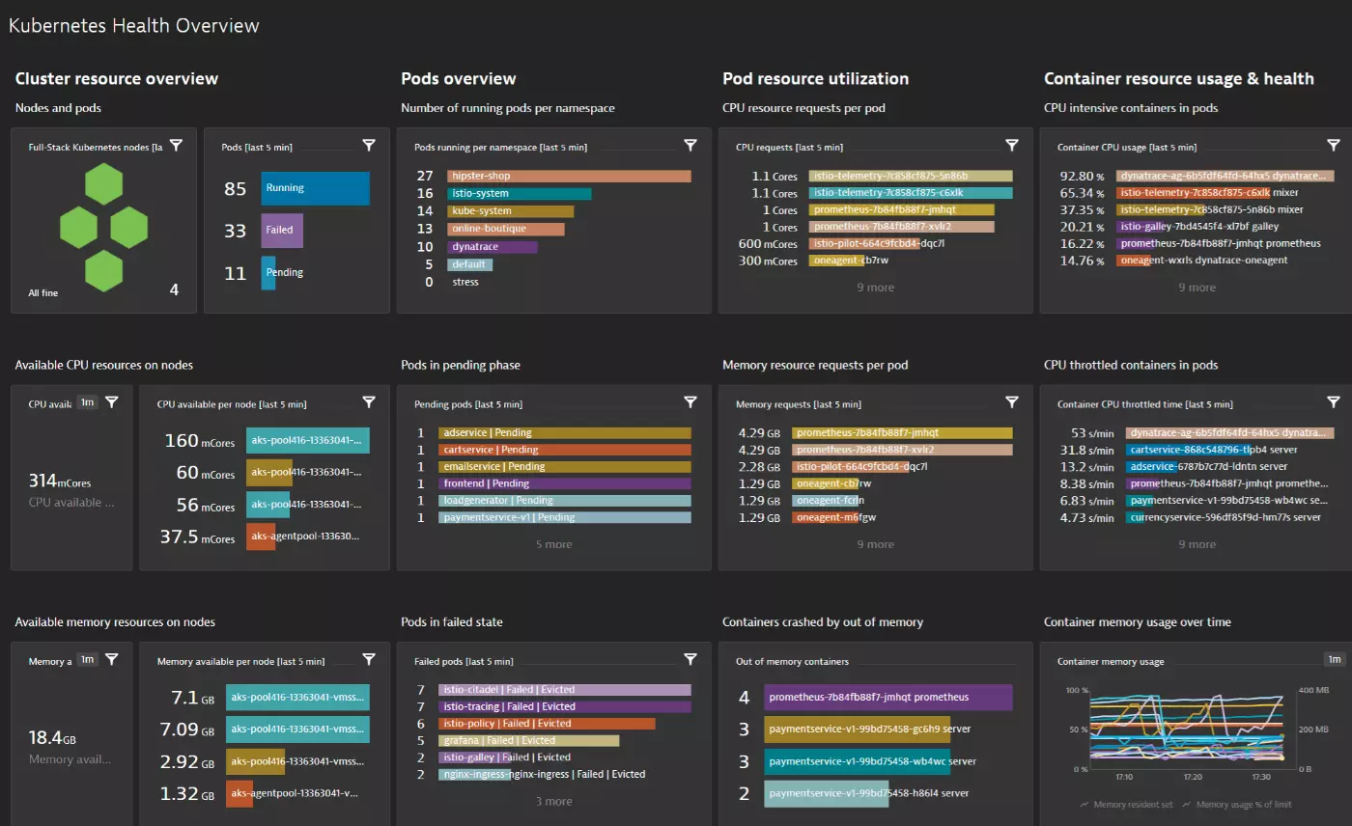The height and width of the screenshot is (826, 1352).
Task: Select the Running pods bar
Action: pos(315,189)
